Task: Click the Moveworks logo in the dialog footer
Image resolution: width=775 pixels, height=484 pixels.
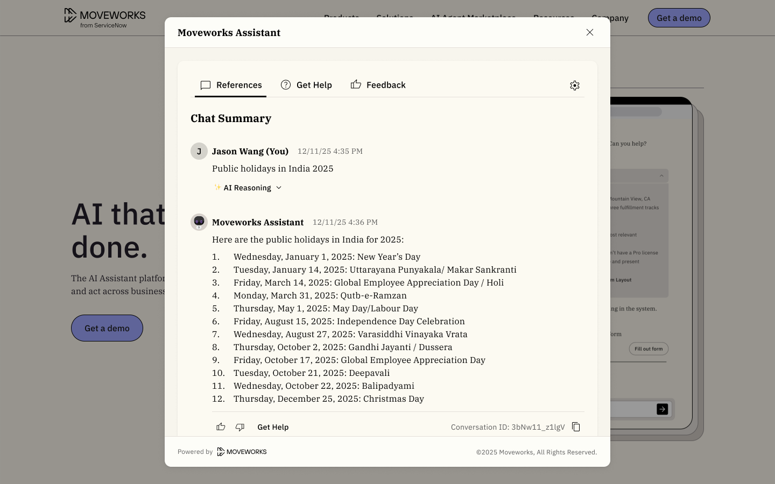Action: [242, 452]
